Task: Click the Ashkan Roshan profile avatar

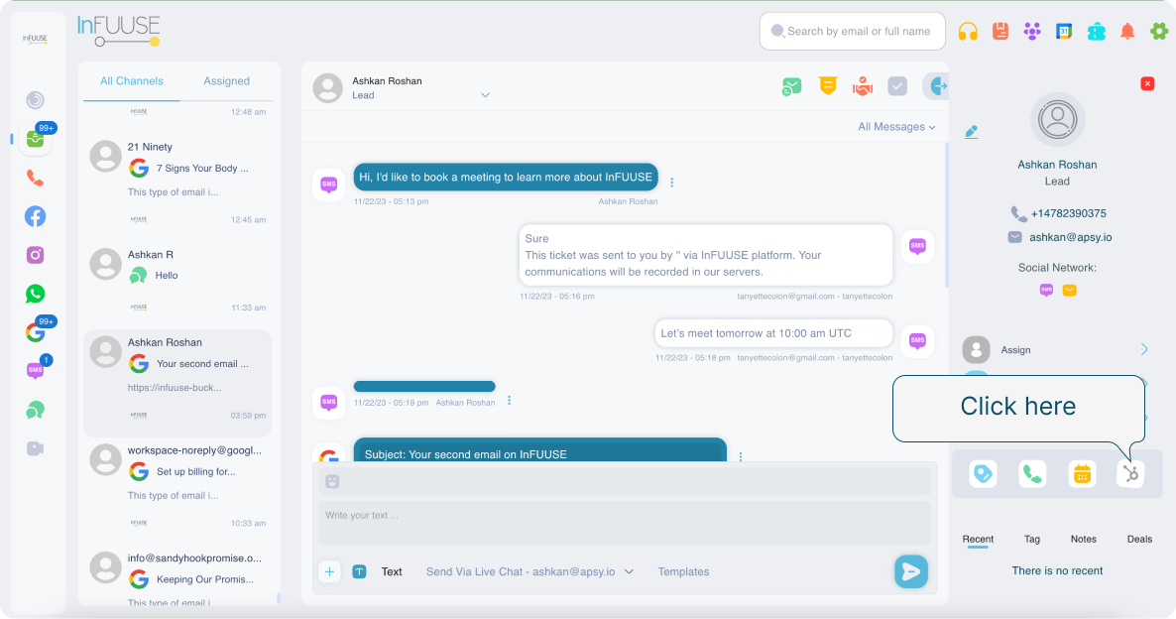Action: coord(1057,120)
